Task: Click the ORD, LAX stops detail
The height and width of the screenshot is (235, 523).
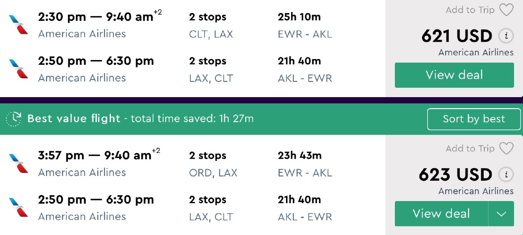Action: click(x=213, y=173)
